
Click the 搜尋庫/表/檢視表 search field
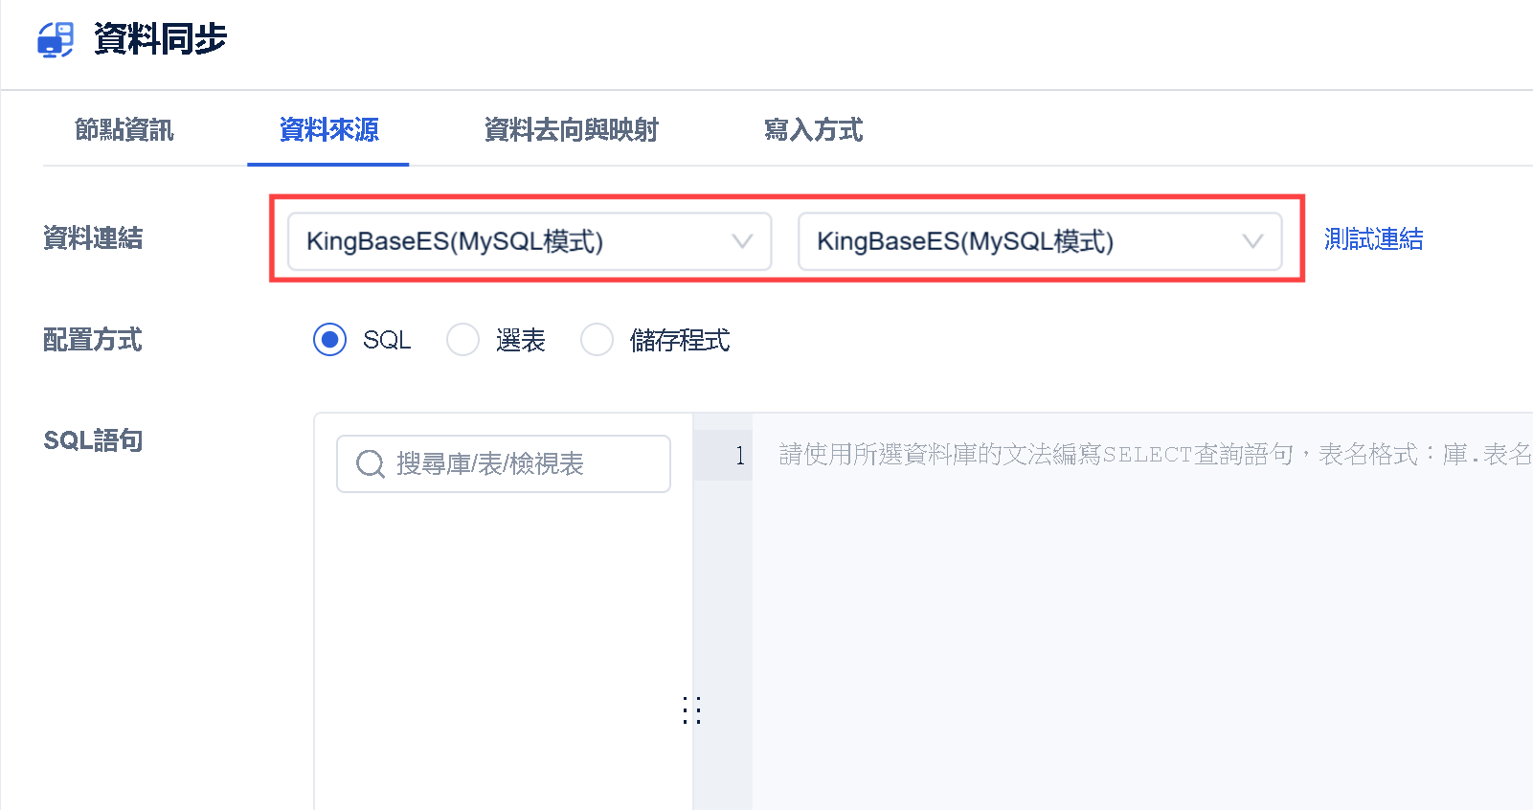504,464
